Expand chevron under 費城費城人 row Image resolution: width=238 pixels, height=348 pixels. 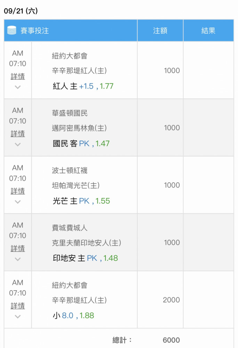click(18, 259)
